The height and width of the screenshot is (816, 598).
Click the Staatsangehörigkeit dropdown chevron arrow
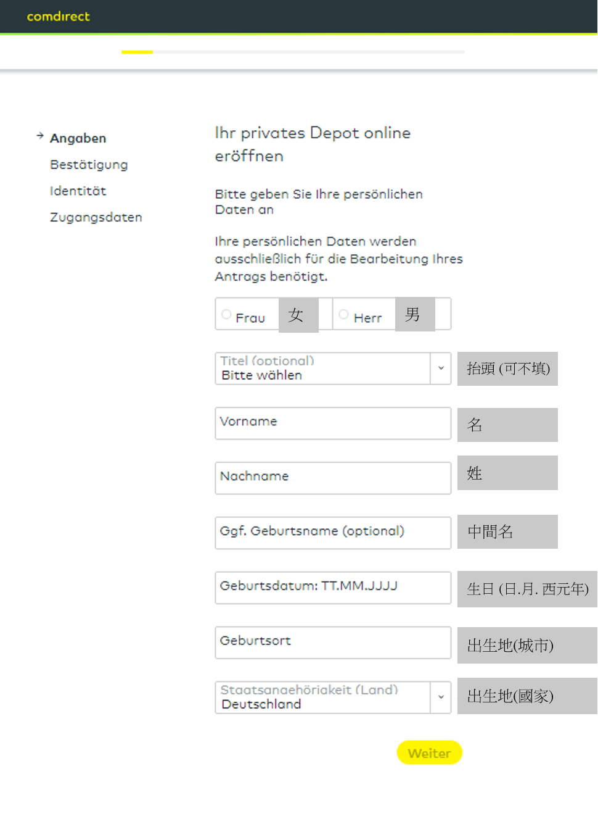pos(441,697)
